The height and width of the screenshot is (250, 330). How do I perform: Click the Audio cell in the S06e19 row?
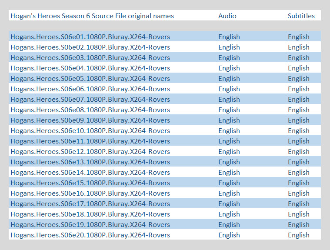(x=229, y=224)
